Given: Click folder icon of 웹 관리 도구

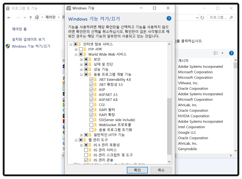Looking at the screenshot, I should coord(85,140).
